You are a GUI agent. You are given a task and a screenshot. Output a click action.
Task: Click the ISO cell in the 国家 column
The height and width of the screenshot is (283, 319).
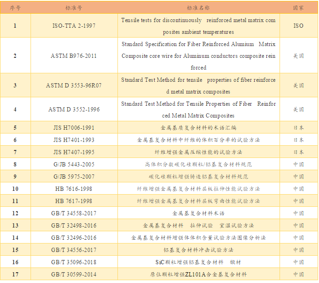(298, 26)
